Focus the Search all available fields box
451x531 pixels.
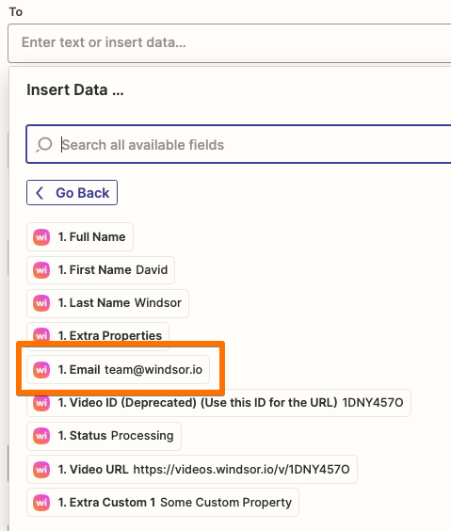click(239, 144)
